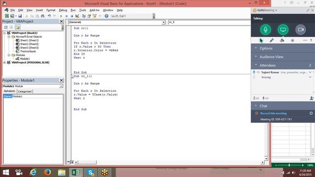Click the View Microsoft Excel toolbar icon

click(6, 16)
